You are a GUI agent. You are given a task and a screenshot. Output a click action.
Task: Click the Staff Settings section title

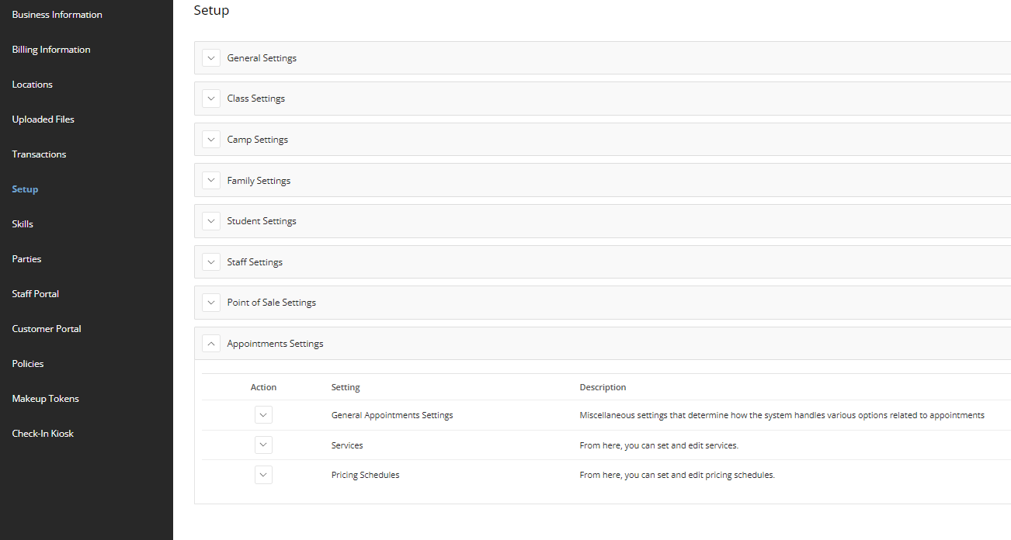(x=255, y=262)
